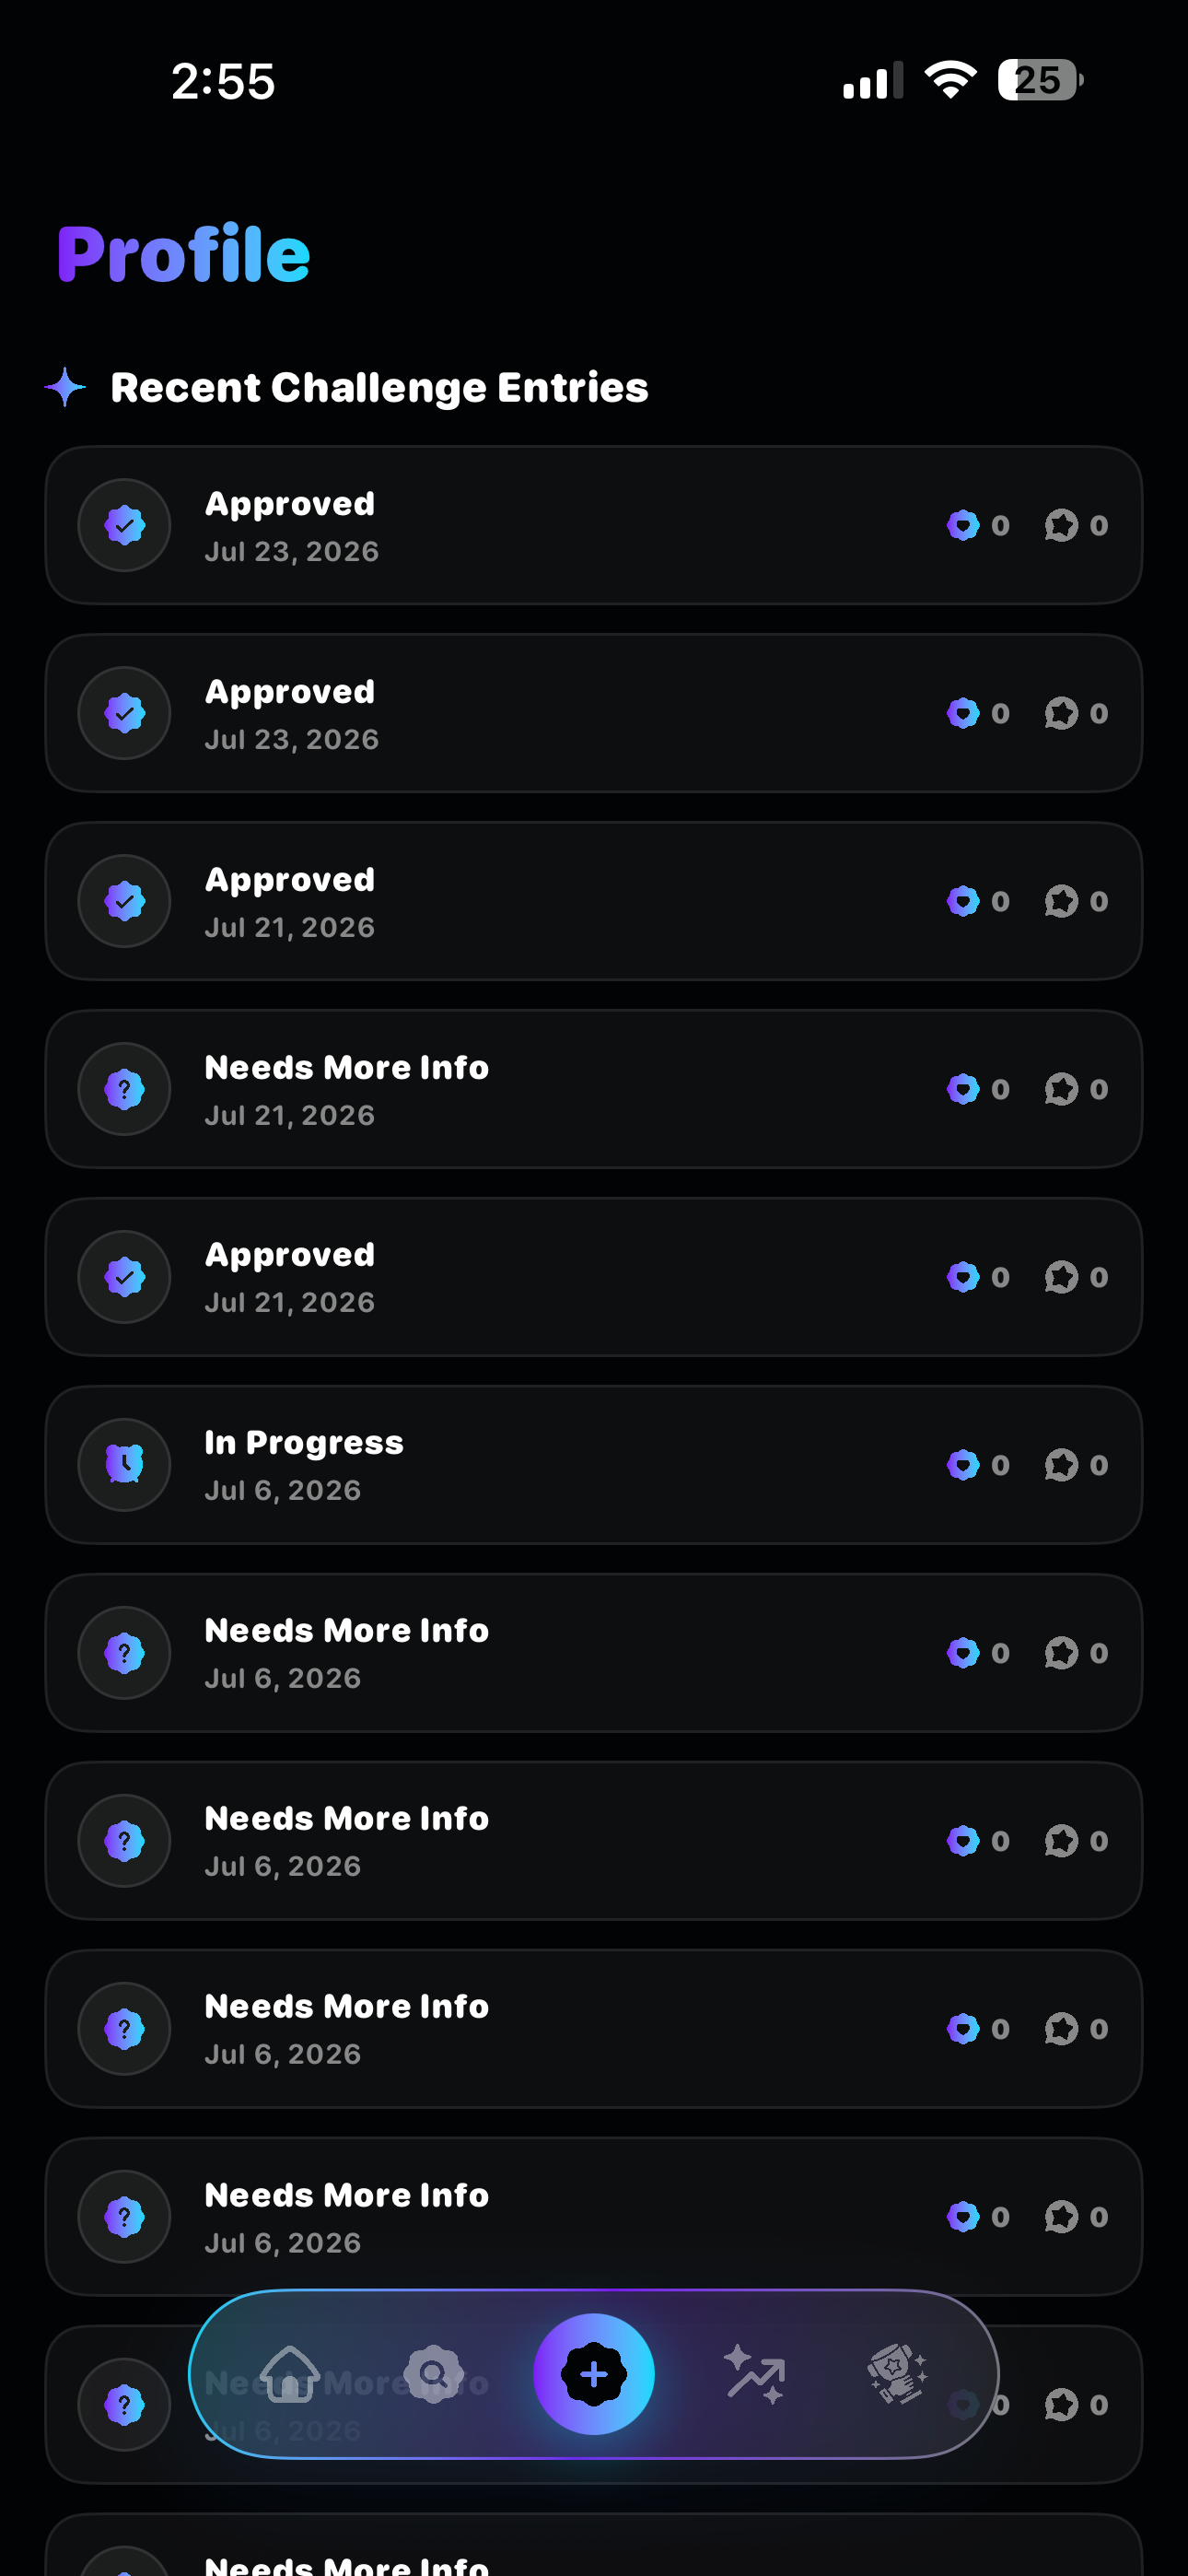Image resolution: width=1188 pixels, height=2576 pixels.
Task: Open the trophy rewards tab
Action: point(897,2373)
